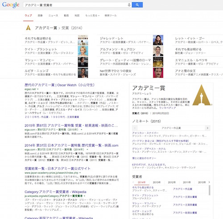Select the 2011年 winners tab
The image size is (223, 219).
[187, 182]
